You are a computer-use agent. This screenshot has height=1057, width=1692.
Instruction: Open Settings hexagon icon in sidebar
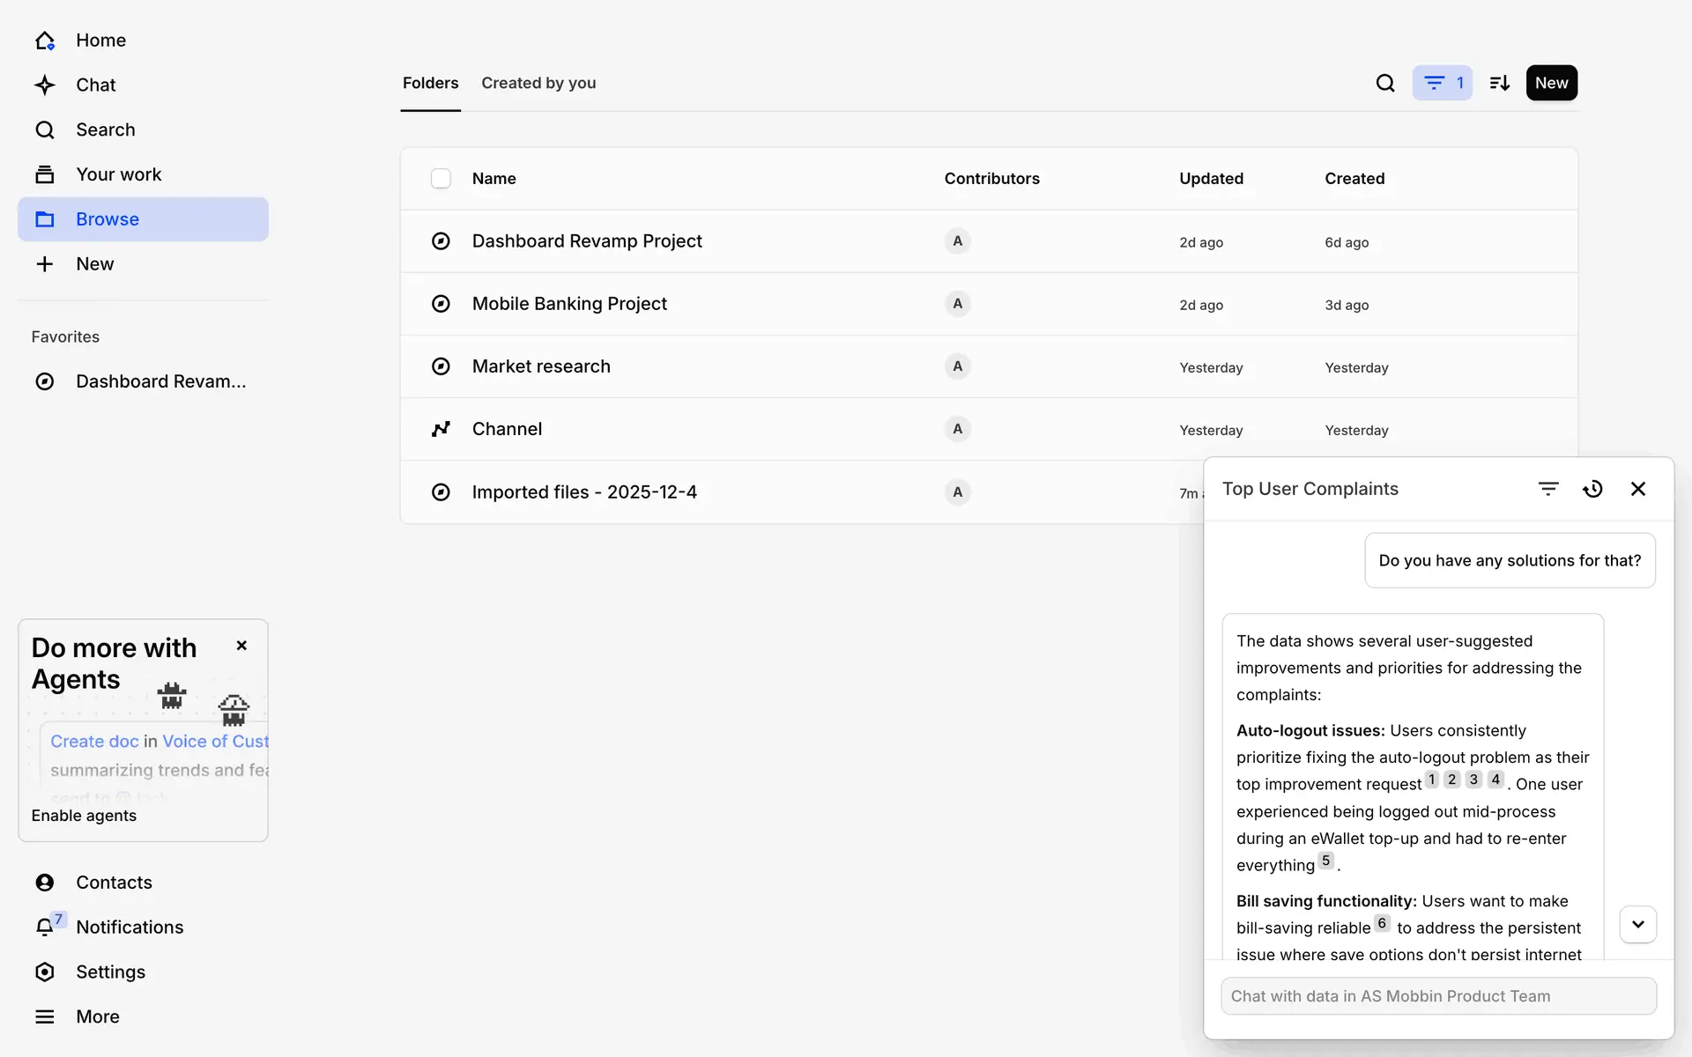point(45,972)
